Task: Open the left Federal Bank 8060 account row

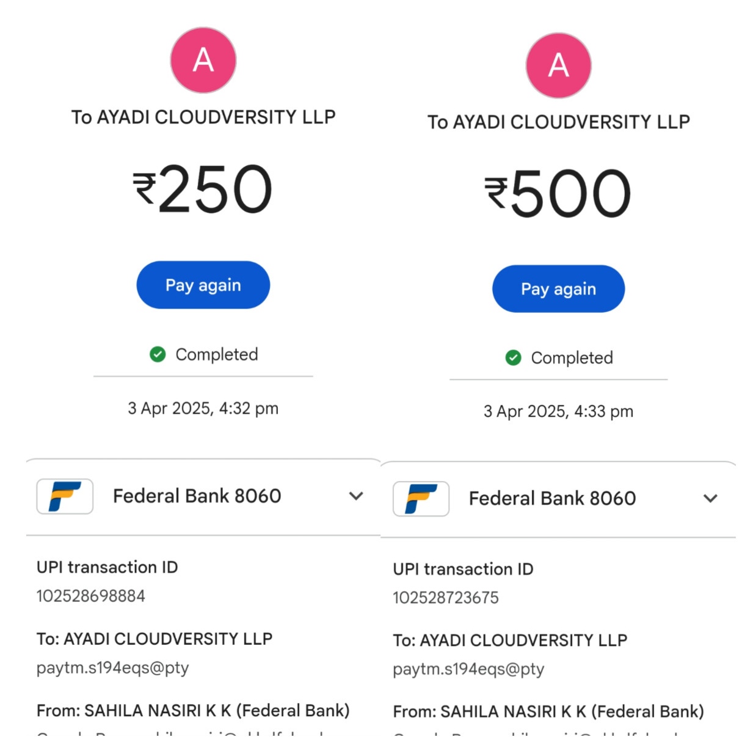Action: (x=197, y=496)
